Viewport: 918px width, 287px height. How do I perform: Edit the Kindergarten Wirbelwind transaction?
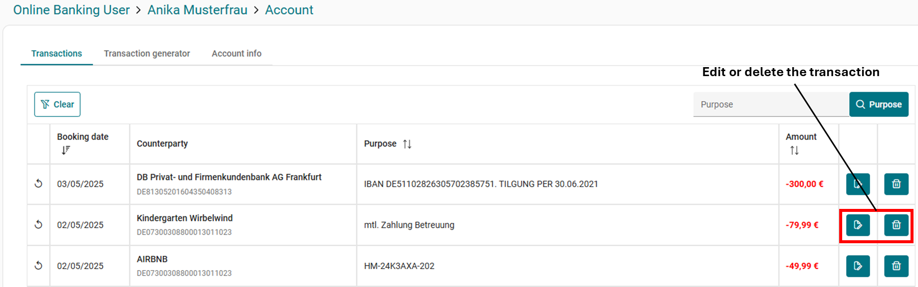click(x=858, y=225)
